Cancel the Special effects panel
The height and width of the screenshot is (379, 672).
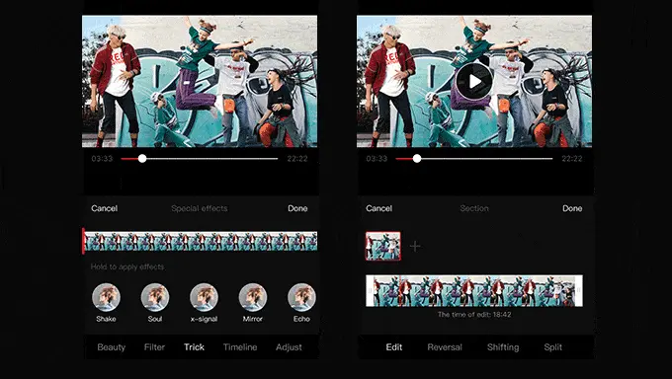click(104, 208)
